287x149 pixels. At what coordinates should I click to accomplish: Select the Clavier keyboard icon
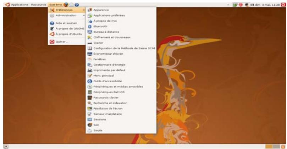coord(90,43)
